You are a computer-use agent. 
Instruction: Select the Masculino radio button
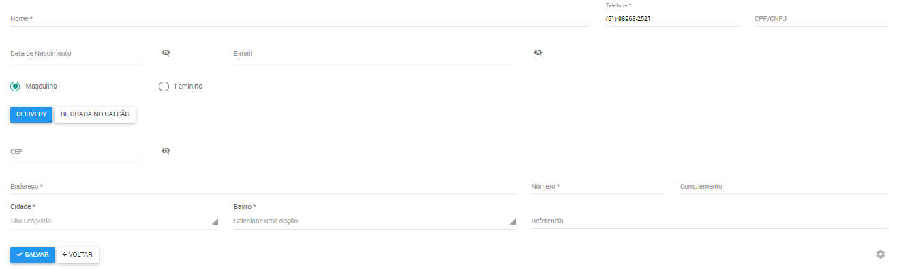tap(15, 86)
